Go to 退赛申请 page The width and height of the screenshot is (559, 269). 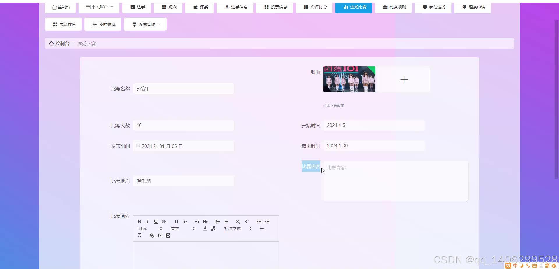(473, 7)
